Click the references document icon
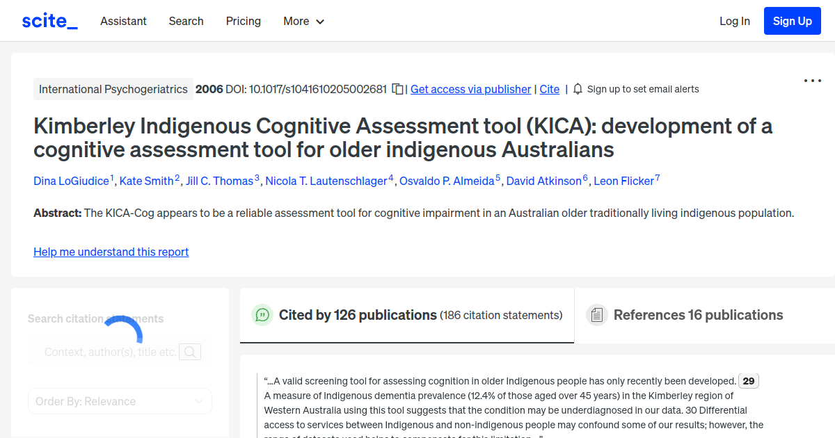The width and height of the screenshot is (835, 438). tap(596, 315)
